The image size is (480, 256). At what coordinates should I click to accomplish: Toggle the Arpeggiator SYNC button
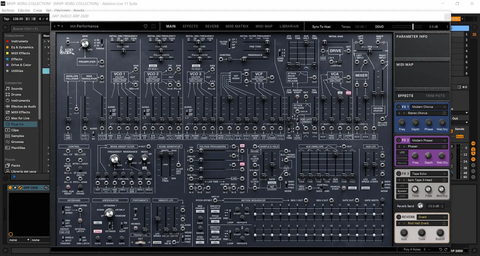(x=98, y=231)
